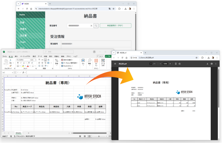222x143 pixels.
Task: Click the search magnifier next to 受注番号 field
Action: 96,25
